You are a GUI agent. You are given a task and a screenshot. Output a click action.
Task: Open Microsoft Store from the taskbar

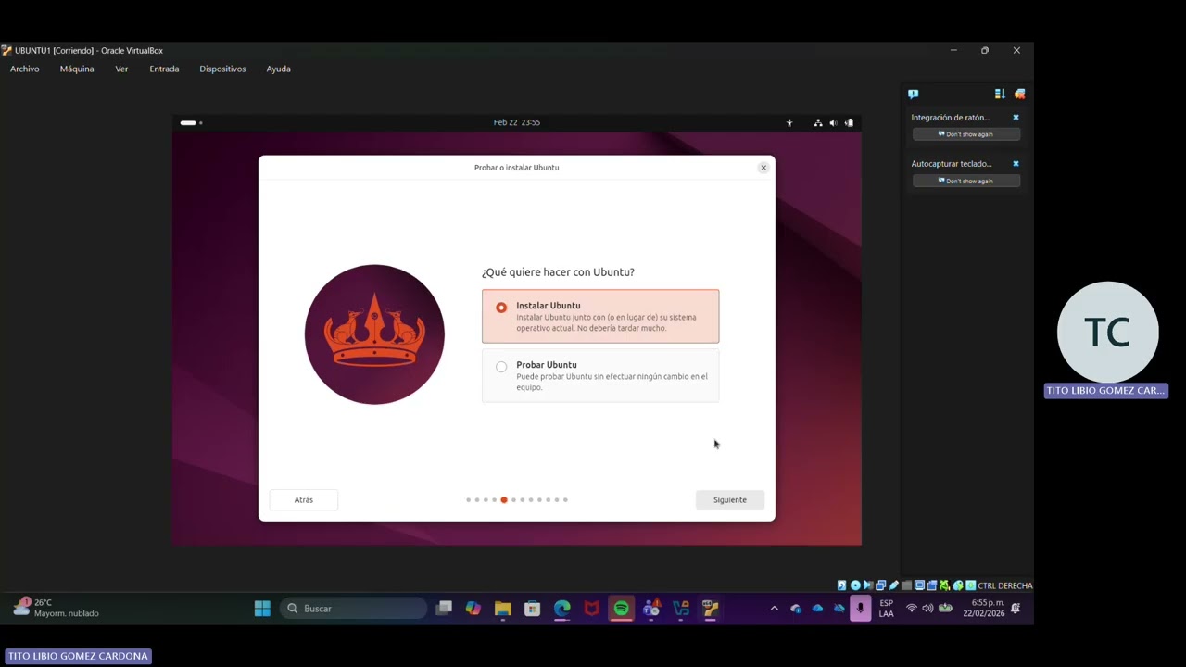pos(533,609)
